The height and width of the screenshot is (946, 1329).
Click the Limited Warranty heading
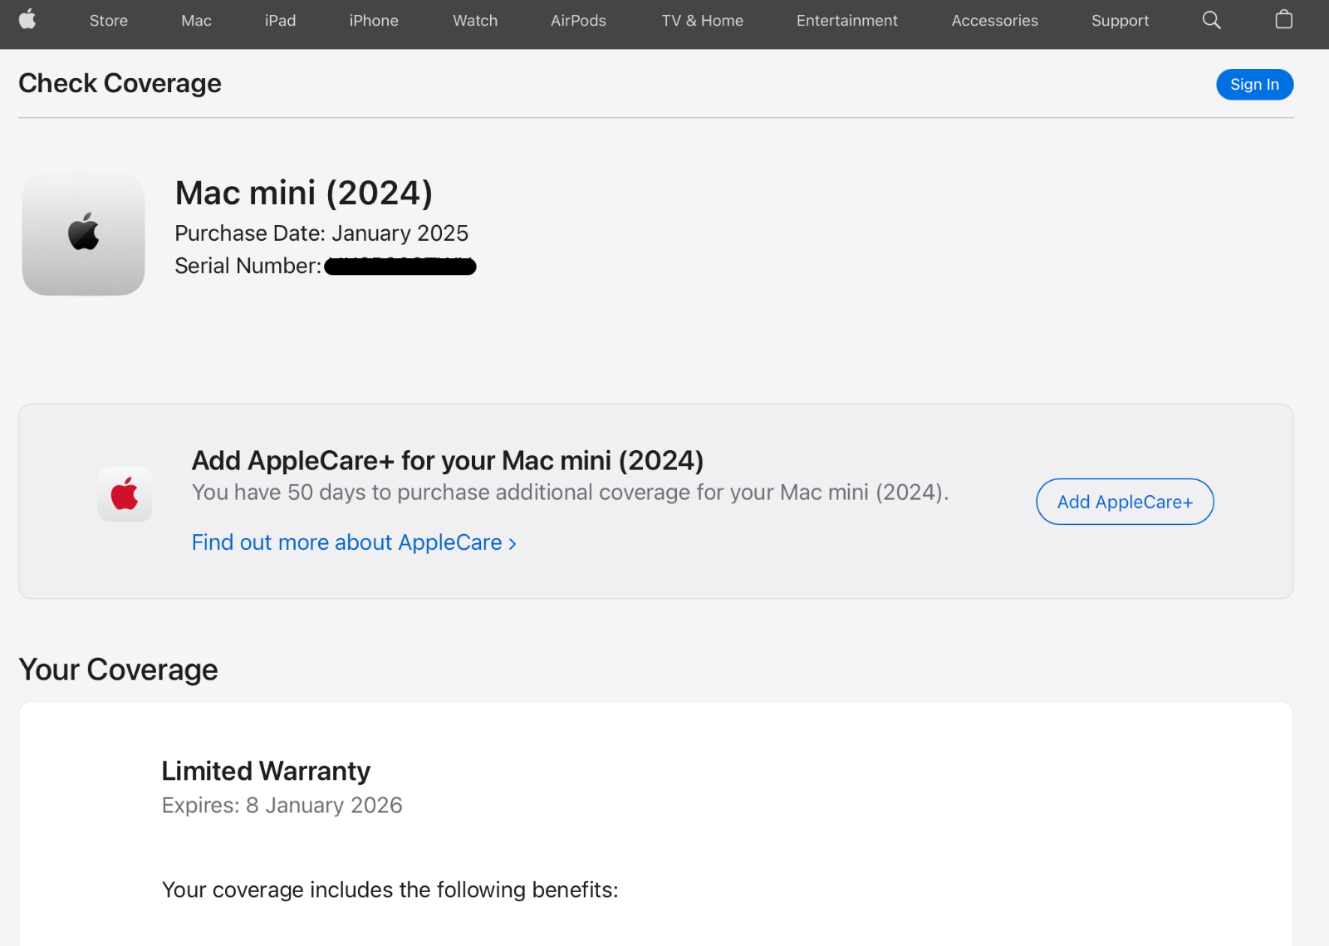(x=266, y=771)
